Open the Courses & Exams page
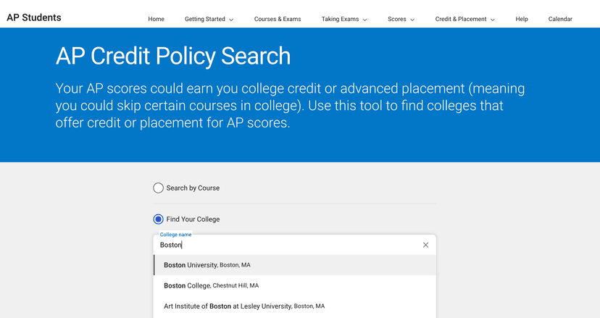Screen dimensions: 600x318 coord(278,19)
